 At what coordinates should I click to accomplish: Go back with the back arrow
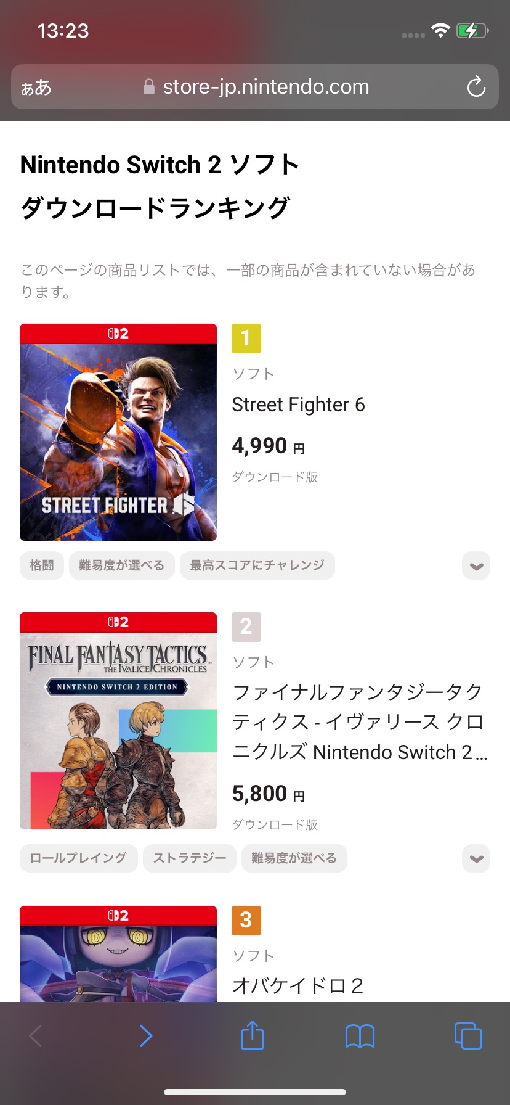tap(36, 1036)
